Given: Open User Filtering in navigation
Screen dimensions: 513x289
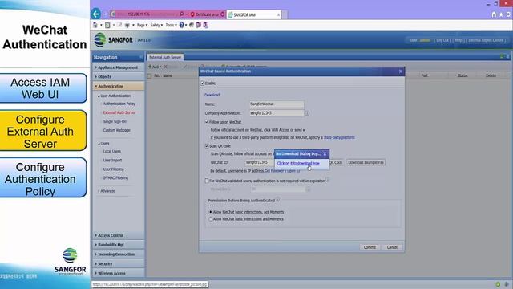Looking at the screenshot, I should point(113,169).
